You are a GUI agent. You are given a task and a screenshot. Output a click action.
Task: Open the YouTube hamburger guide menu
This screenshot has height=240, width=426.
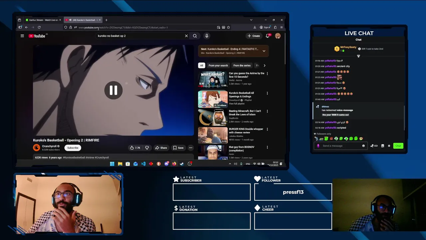click(x=22, y=36)
